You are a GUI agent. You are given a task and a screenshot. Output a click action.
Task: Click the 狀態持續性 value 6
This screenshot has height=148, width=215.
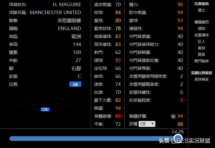click(x=182, y=92)
